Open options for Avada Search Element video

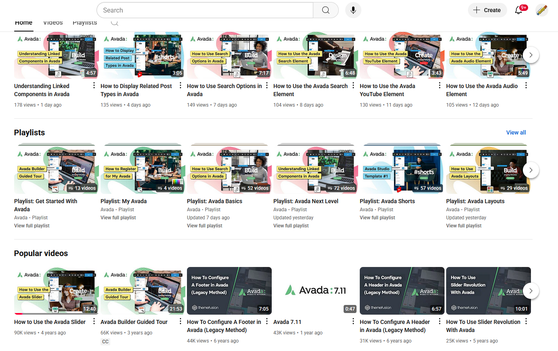click(353, 86)
